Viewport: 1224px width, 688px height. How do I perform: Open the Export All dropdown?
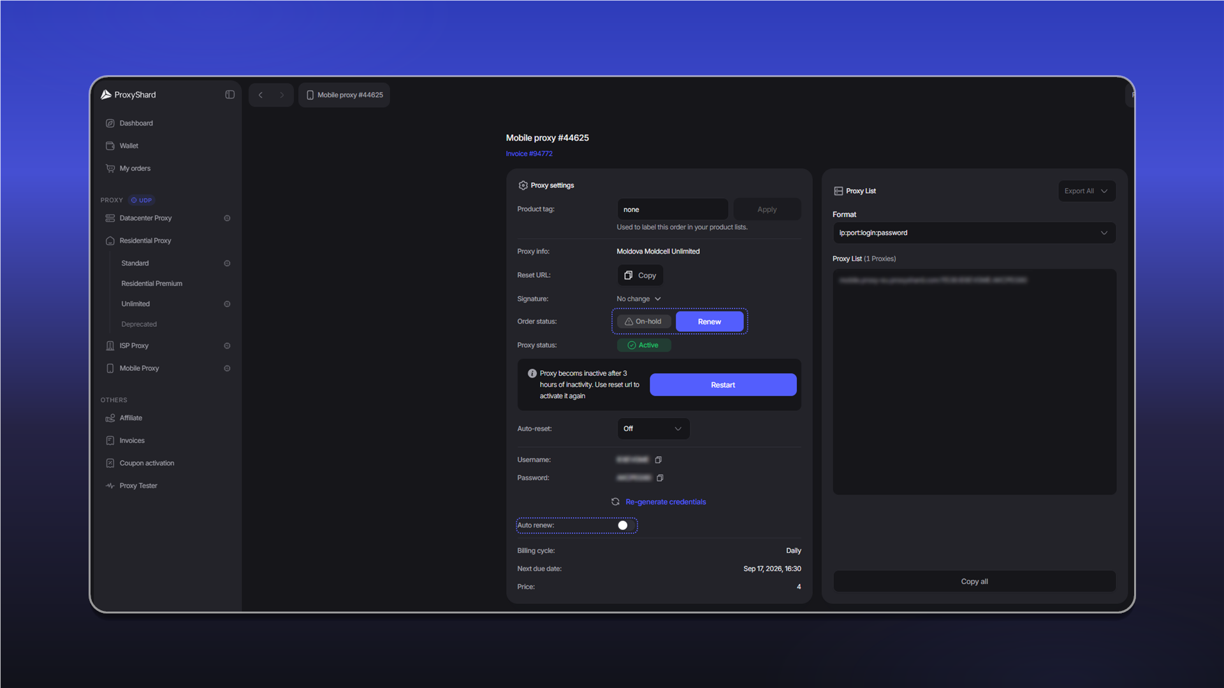coord(1087,191)
